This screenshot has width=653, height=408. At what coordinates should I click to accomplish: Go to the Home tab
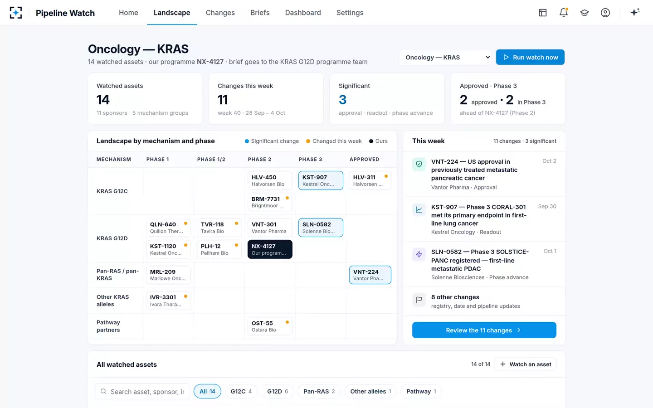tap(128, 13)
